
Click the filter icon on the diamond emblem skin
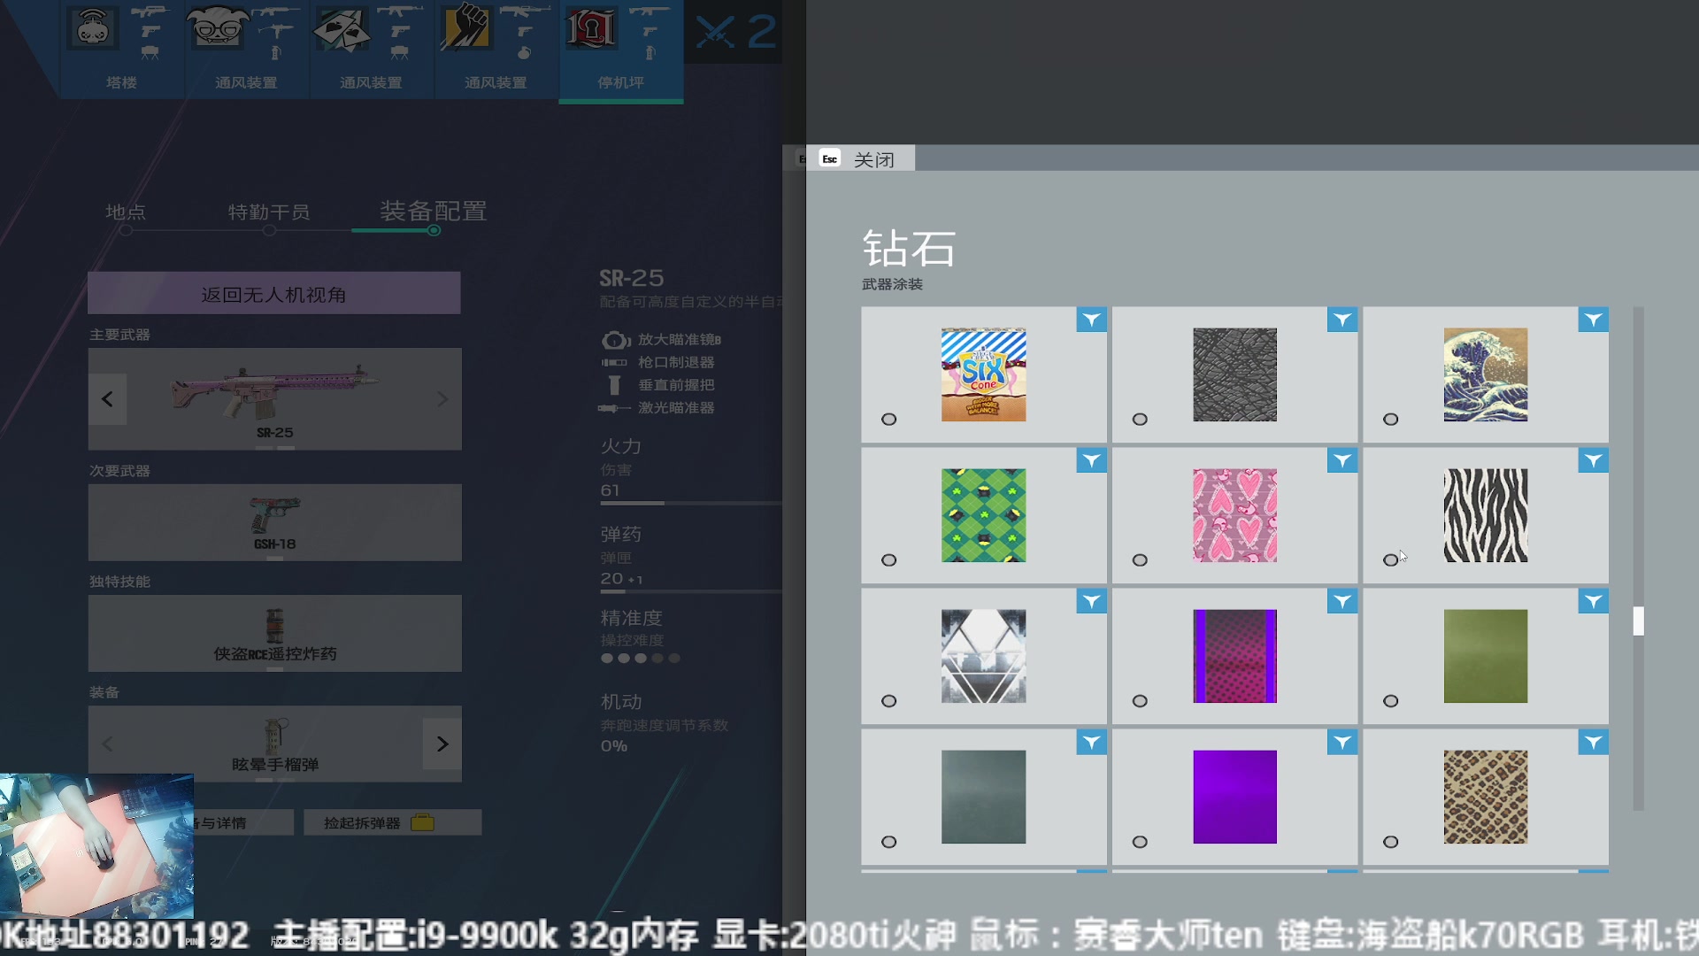click(1091, 602)
